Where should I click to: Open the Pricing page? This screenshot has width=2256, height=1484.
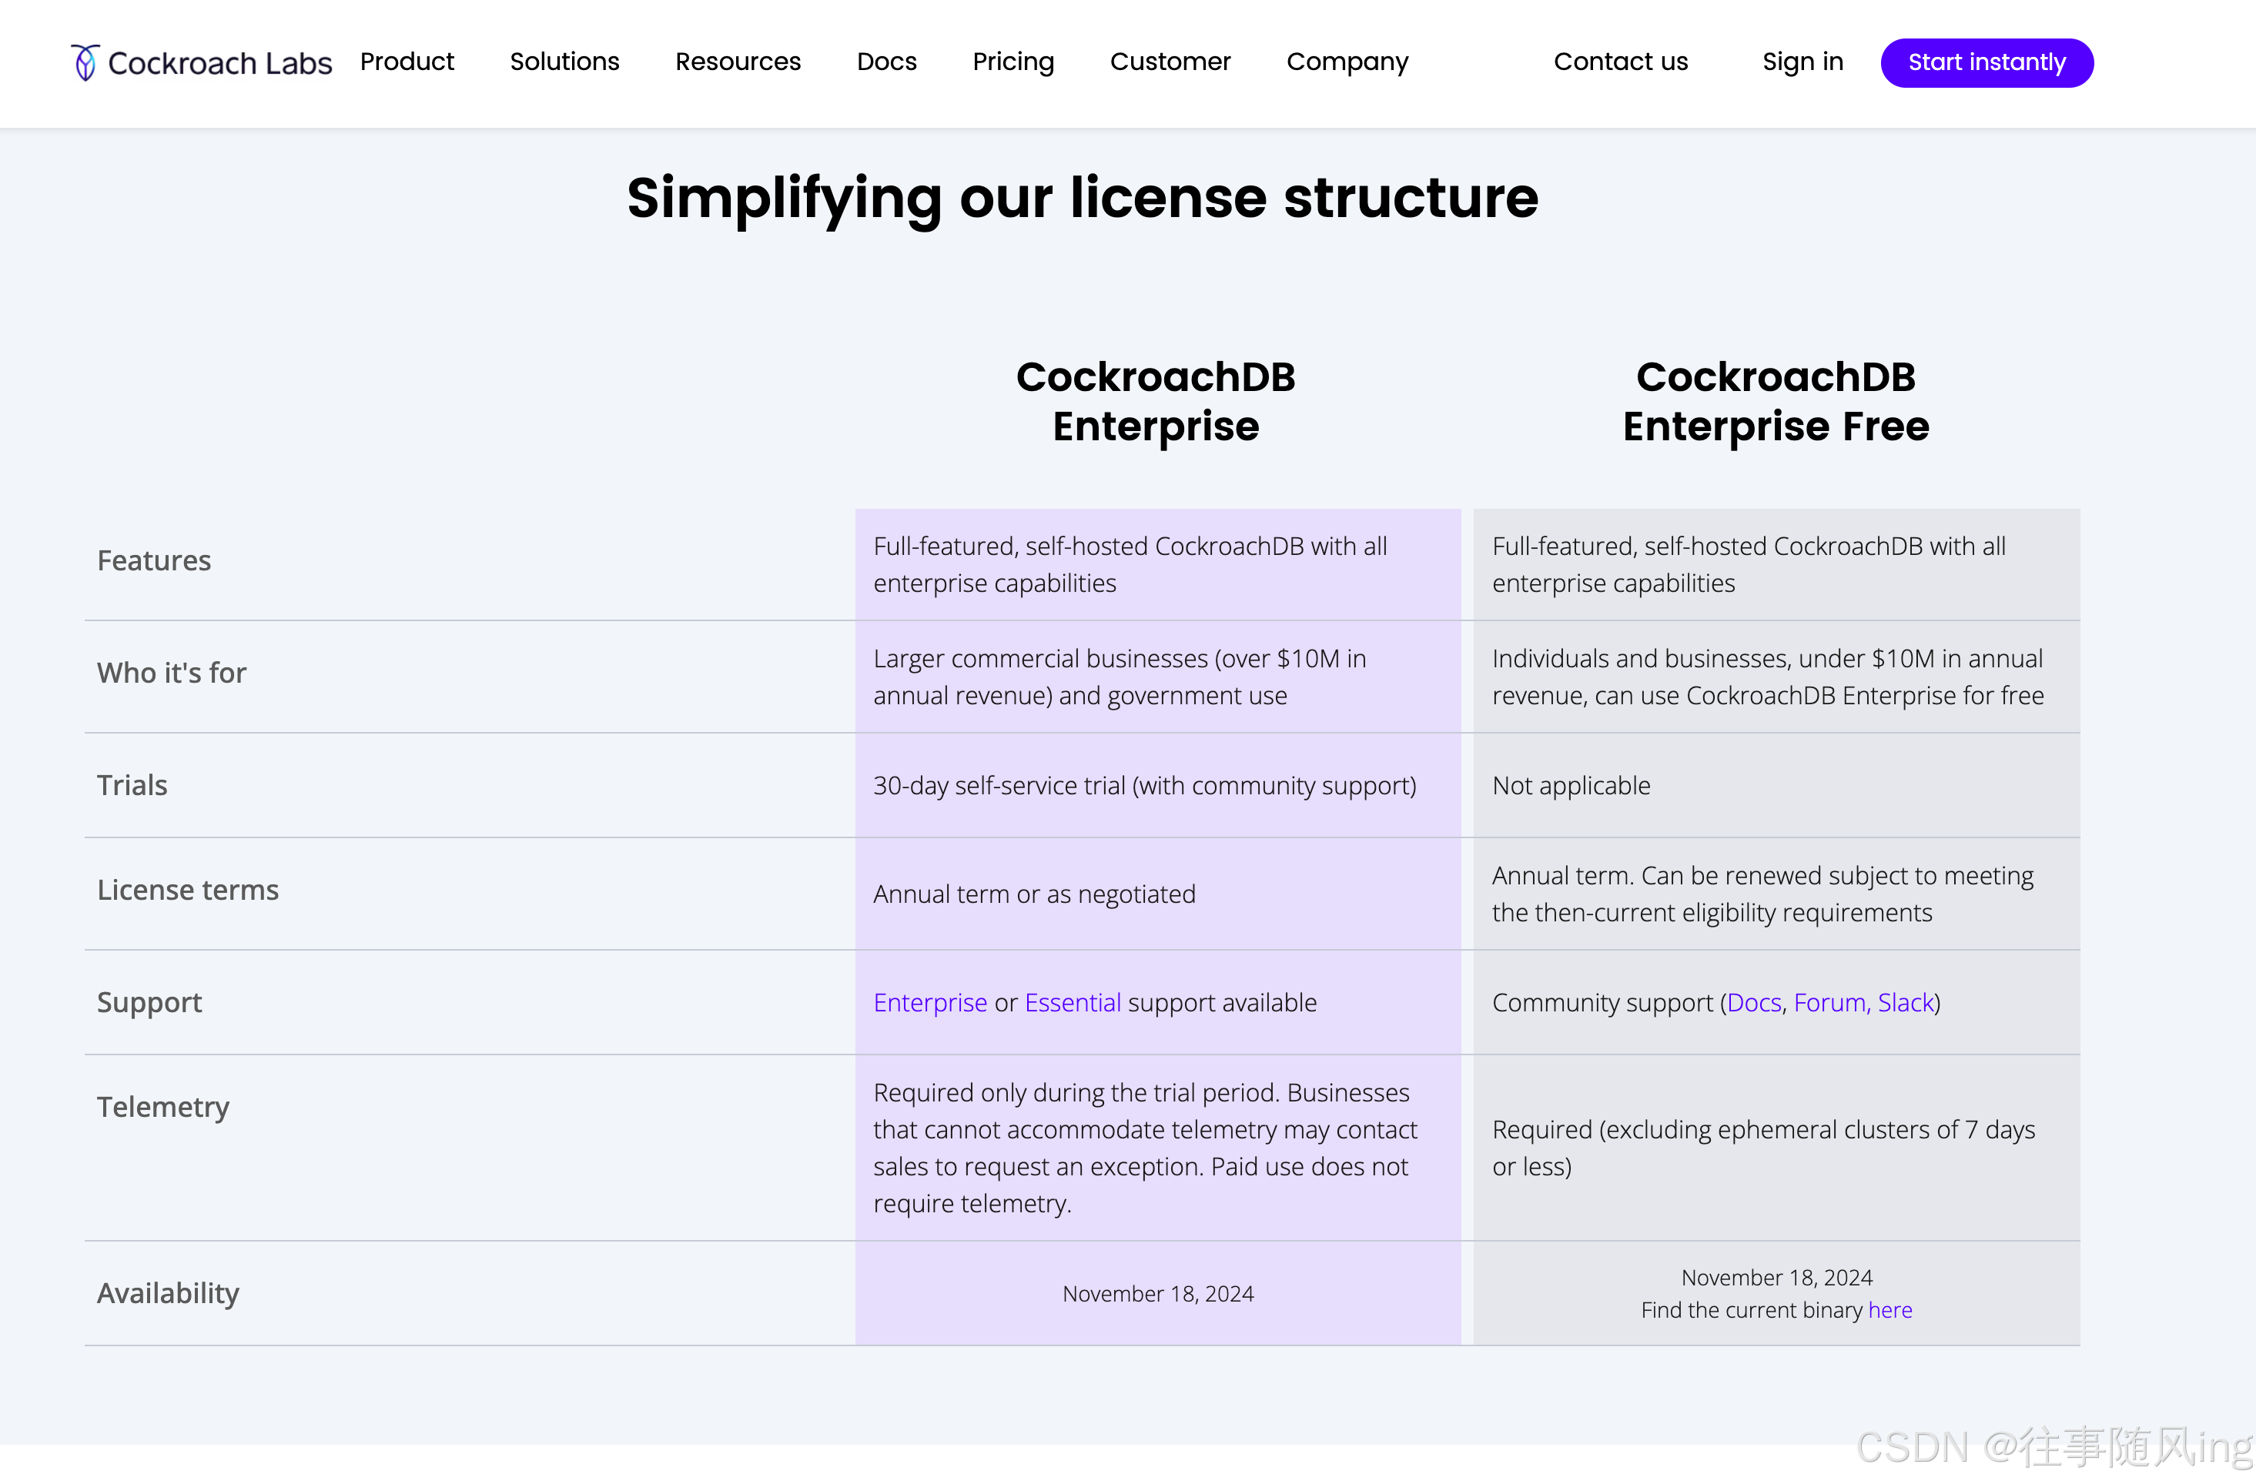point(1013,62)
